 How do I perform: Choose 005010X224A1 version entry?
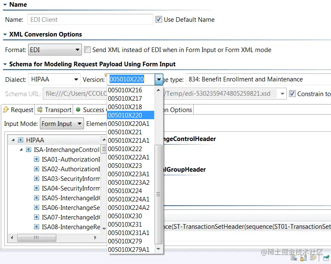pyautogui.click(x=131, y=199)
